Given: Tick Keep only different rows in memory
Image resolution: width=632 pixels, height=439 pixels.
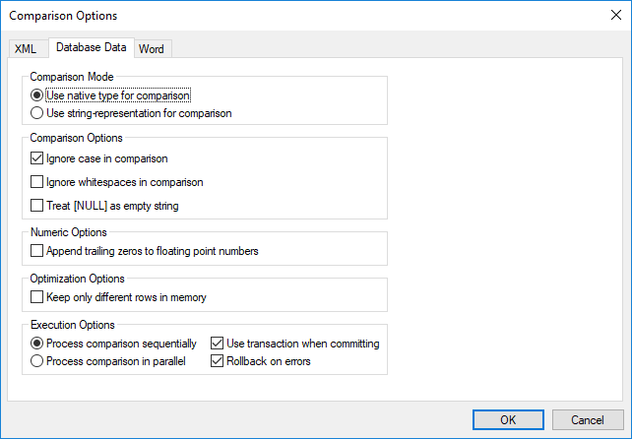Looking at the screenshot, I should click(x=37, y=297).
